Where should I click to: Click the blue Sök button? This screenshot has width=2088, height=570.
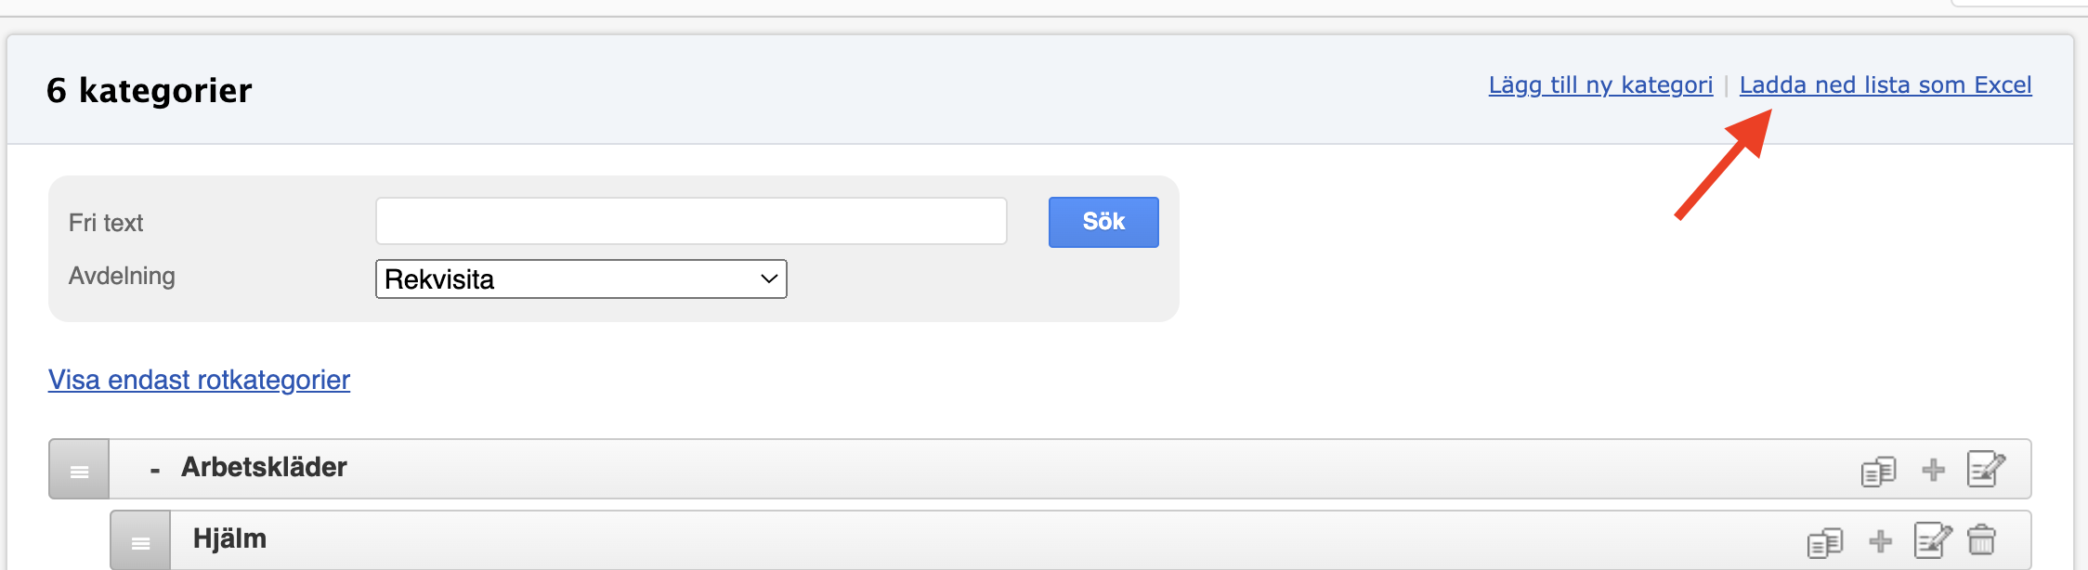coord(1103,222)
